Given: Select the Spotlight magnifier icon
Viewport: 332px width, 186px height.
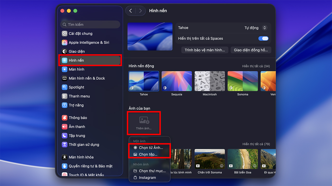Looking at the screenshot, I should coord(65,87).
